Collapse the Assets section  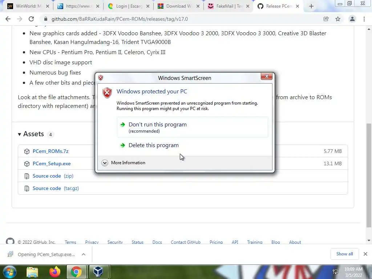point(20,134)
